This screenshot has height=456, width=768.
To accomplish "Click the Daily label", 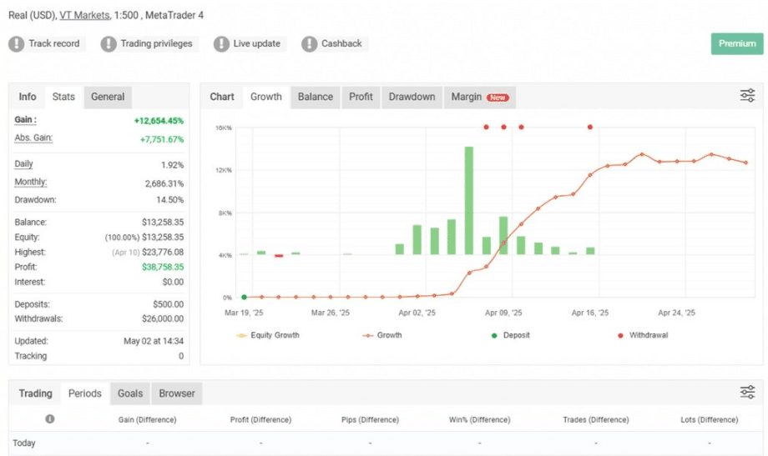I will (23, 164).
